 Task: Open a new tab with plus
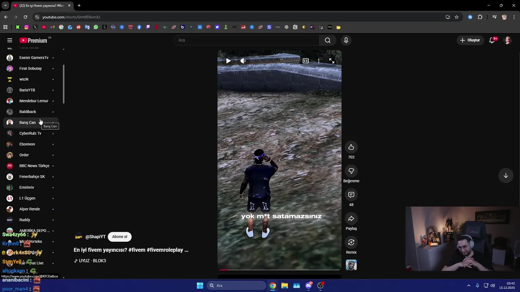click(x=79, y=6)
